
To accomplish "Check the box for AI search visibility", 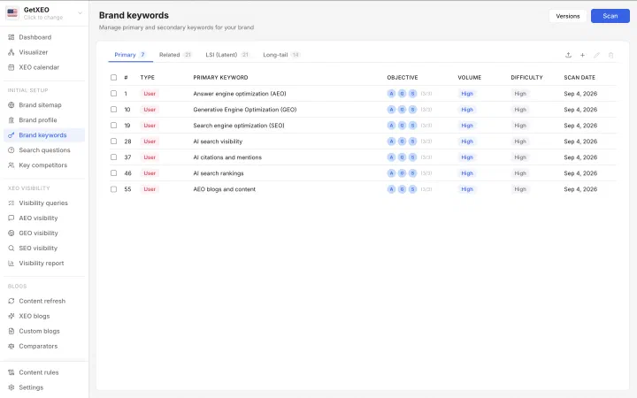I will [114, 142].
